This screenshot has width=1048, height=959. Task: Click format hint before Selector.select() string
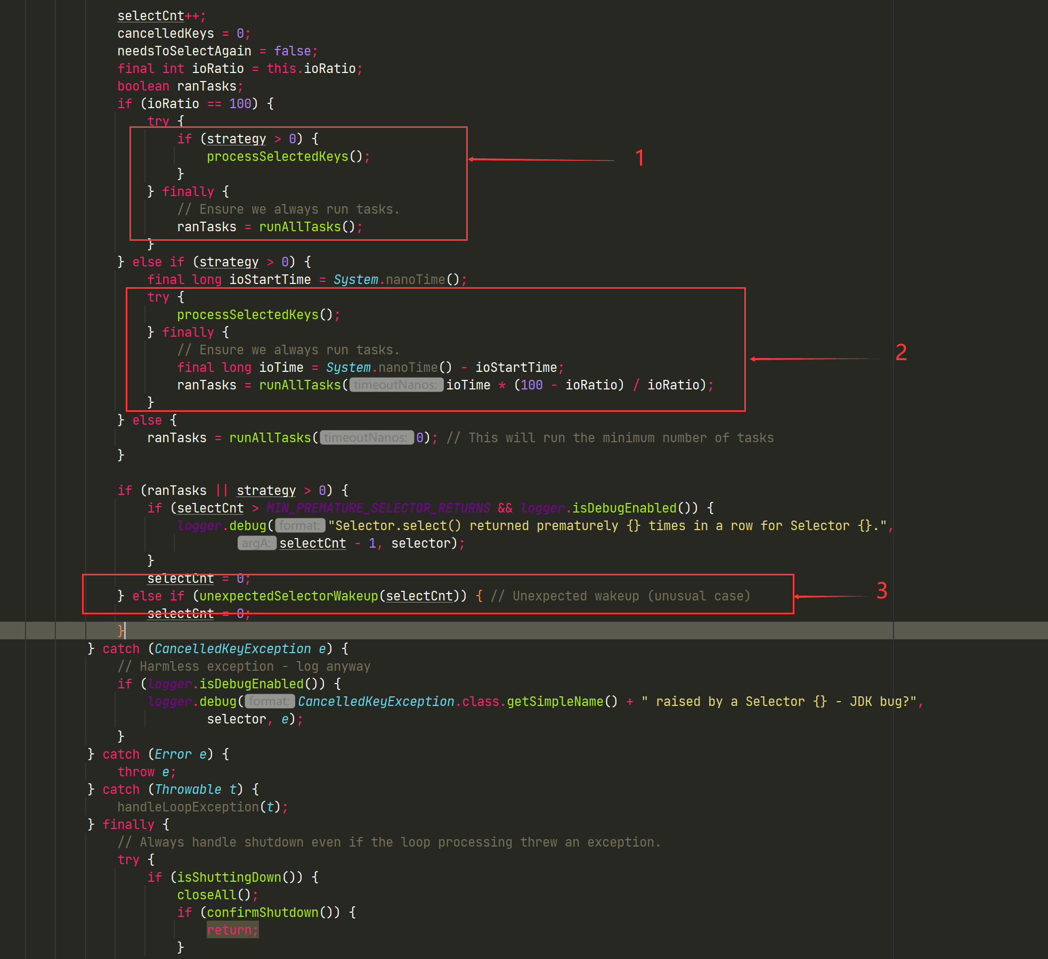[300, 526]
